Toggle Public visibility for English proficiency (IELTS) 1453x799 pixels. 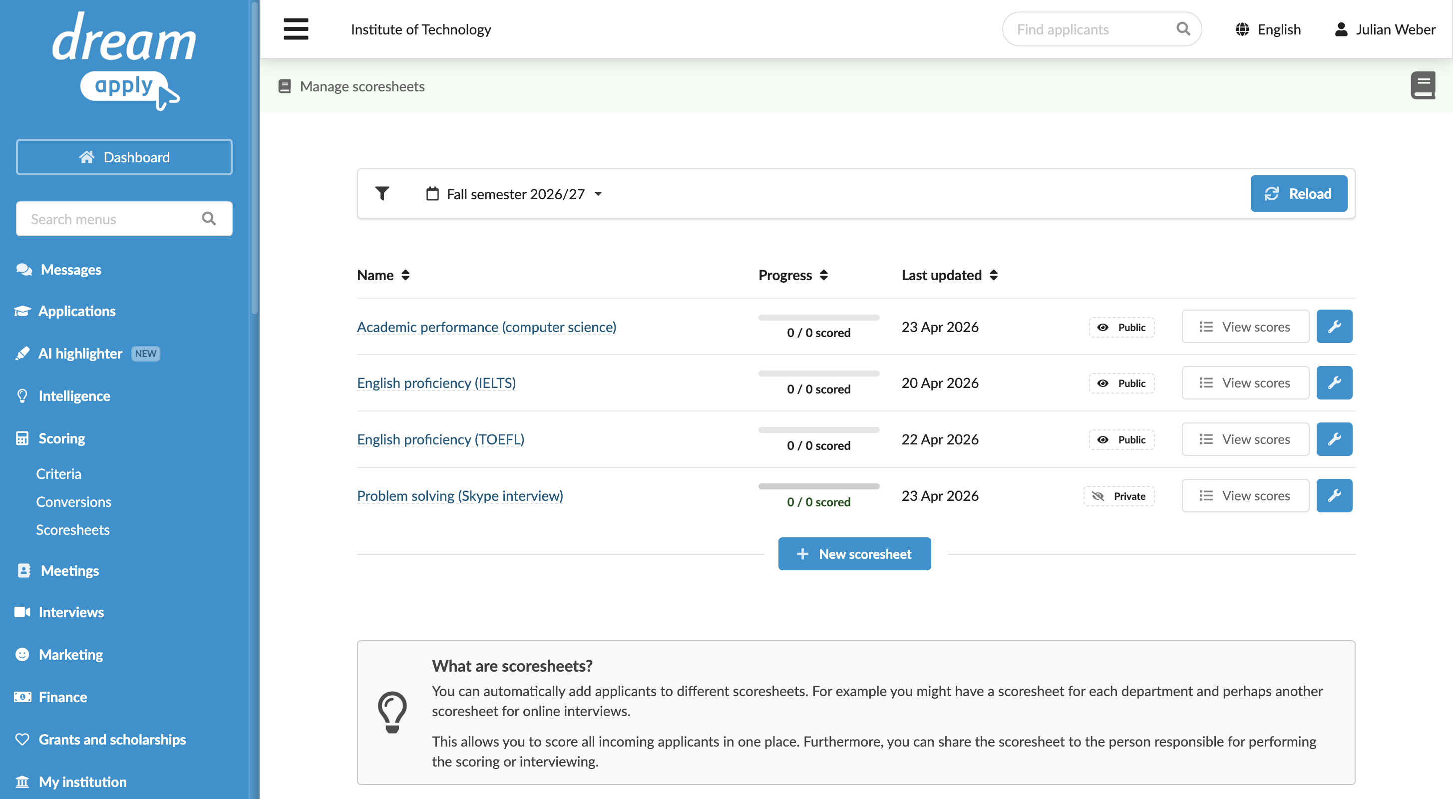1121,383
